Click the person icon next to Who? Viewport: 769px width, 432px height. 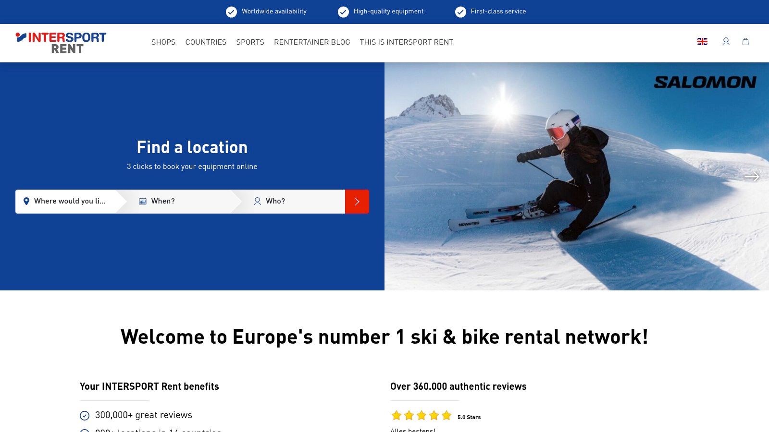point(258,201)
